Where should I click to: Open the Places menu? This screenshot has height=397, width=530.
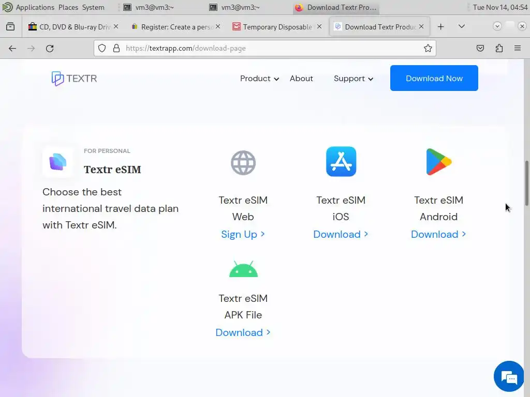[68, 7]
